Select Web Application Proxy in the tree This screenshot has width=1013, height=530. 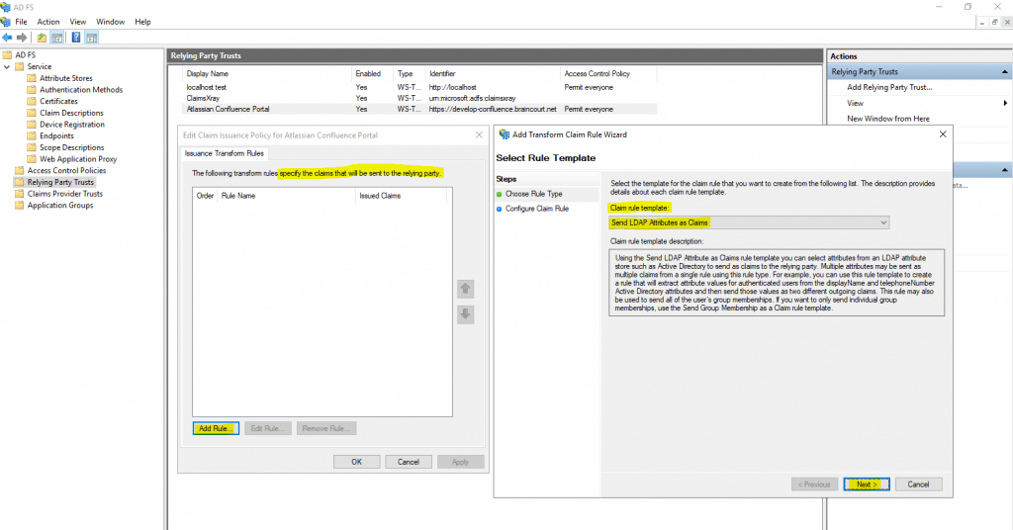click(x=78, y=159)
